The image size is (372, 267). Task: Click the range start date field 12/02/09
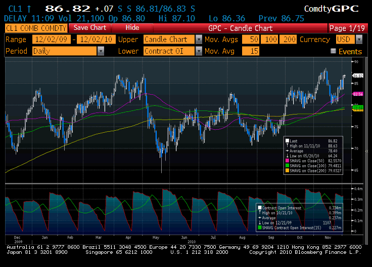click(x=51, y=40)
